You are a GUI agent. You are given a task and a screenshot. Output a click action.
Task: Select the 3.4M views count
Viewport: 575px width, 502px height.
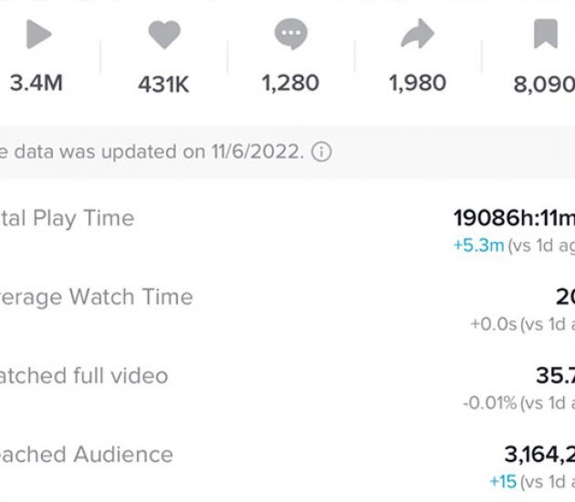tap(37, 83)
